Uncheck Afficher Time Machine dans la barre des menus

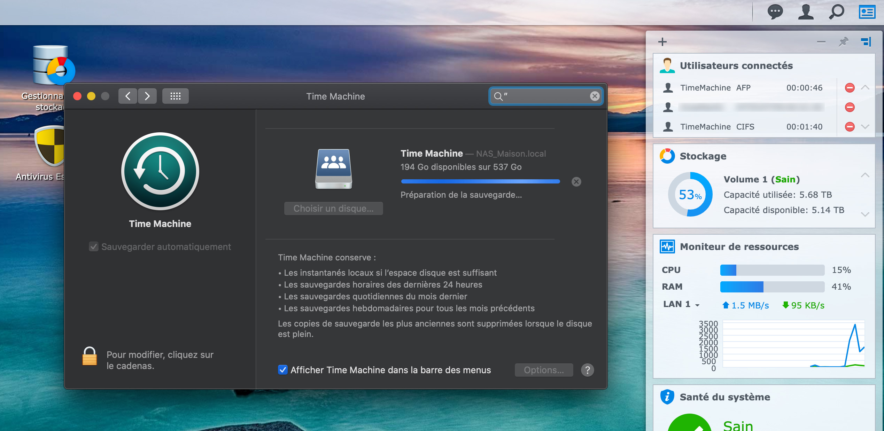point(282,370)
